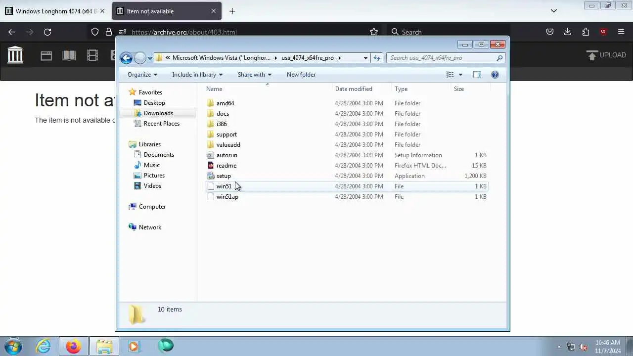The image size is (633, 356).
Task: Click the Internet Archive logo
Action: pyautogui.click(x=15, y=55)
